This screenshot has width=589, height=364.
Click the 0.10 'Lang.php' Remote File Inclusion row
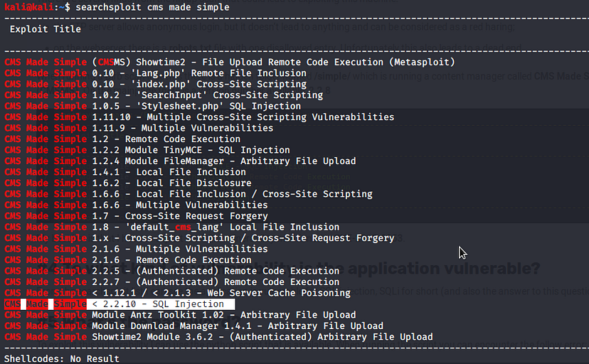[156, 73]
